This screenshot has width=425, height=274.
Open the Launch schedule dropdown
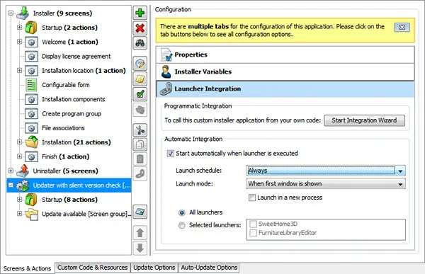coord(326,171)
